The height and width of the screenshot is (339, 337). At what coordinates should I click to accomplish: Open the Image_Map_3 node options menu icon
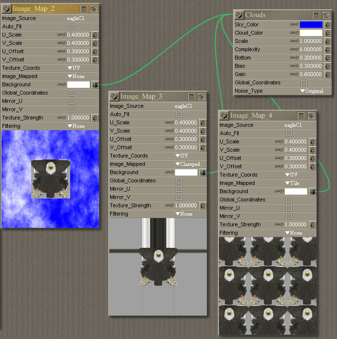point(192,97)
